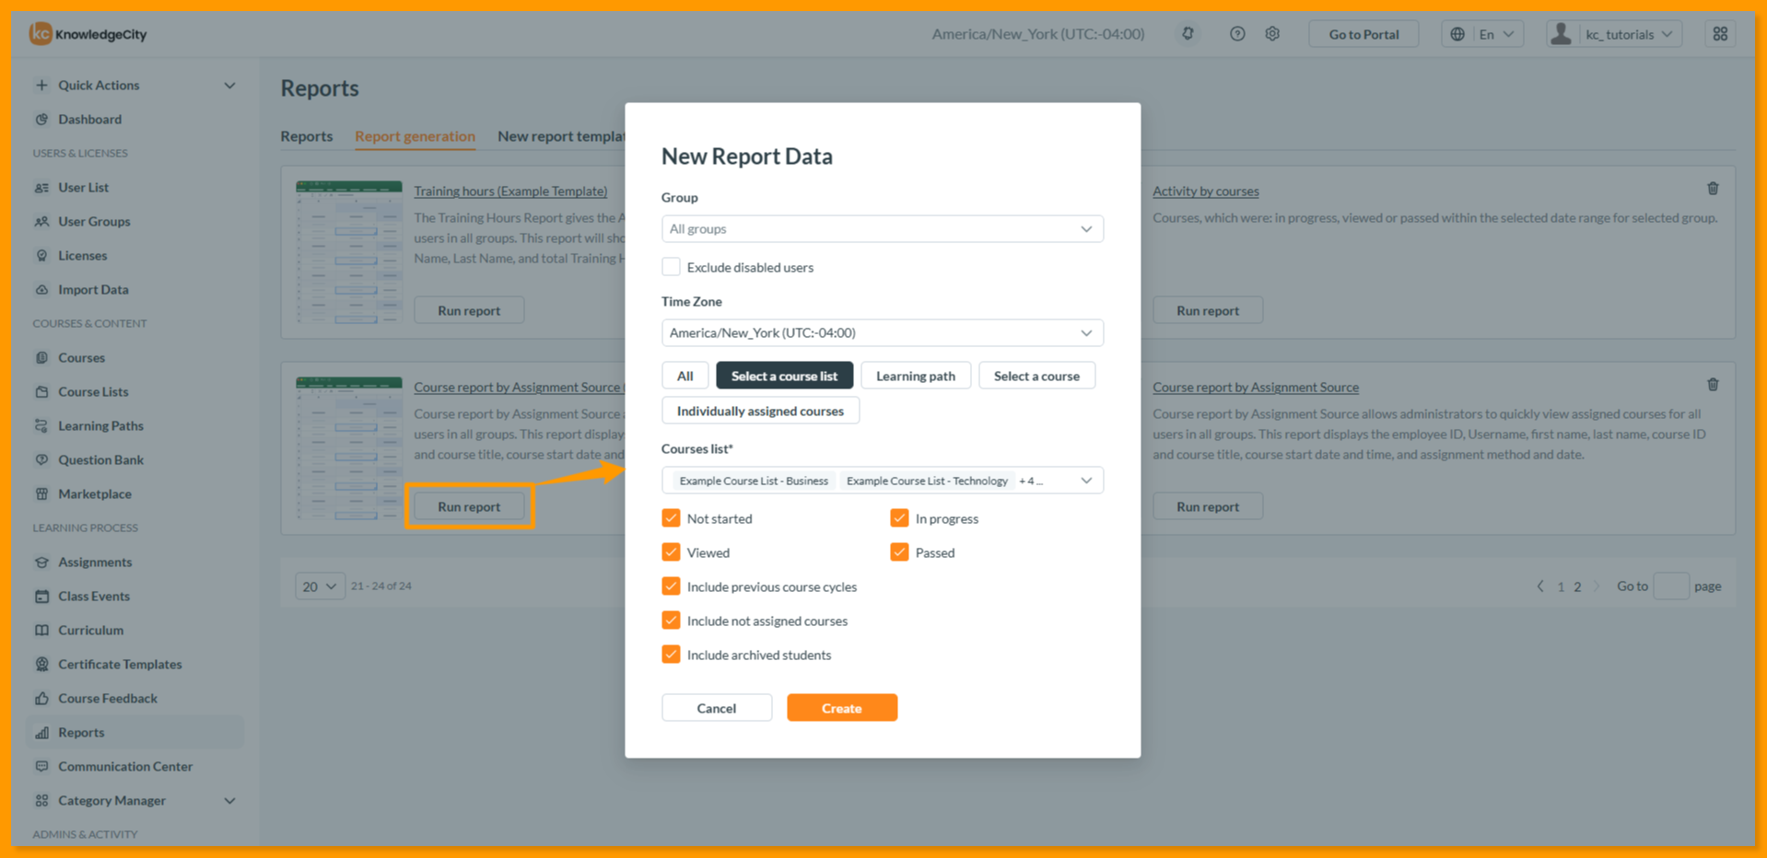
Task: Click the notifications bell icon
Action: (1188, 34)
